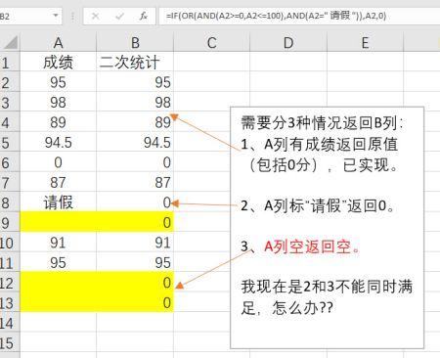
Task: Select cell A7 containing 87
Action: click(59, 182)
